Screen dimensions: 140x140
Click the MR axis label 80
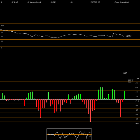(136, 83)
